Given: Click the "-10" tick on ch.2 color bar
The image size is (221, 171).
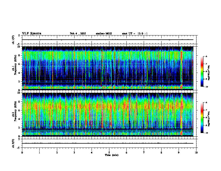Looking at the screenshot, I should tap(206, 133).
